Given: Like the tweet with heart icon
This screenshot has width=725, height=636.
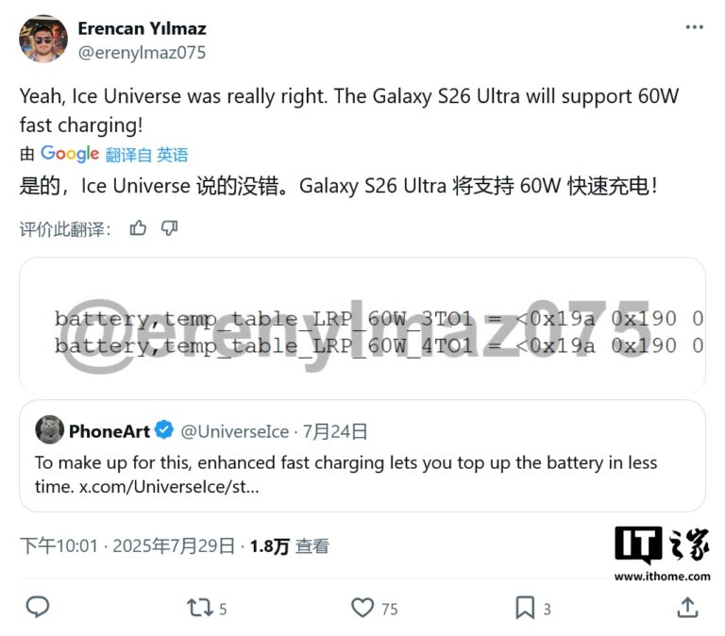Looking at the screenshot, I should pyautogui.click(x=362, y=608).
